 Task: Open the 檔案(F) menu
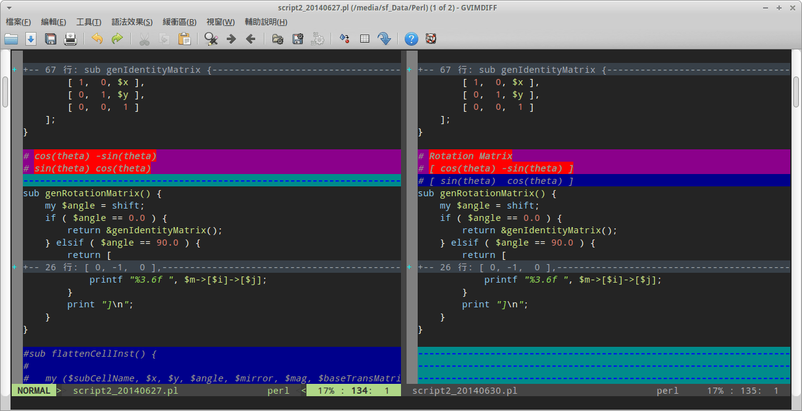click(19, 22)
